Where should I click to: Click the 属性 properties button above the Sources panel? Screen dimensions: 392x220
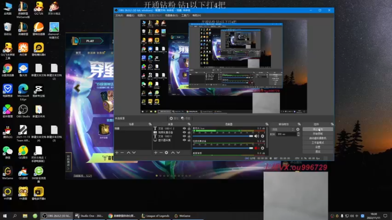(174, 118)
